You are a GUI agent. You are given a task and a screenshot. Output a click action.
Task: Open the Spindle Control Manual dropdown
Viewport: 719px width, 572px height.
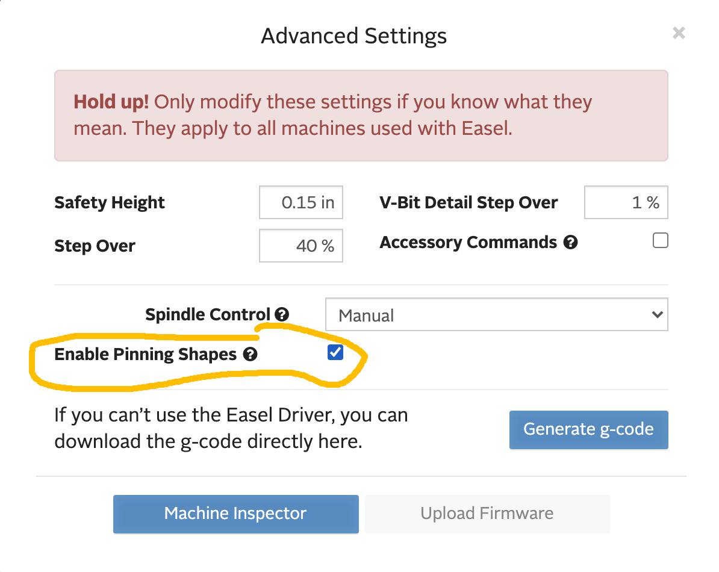[x=496, y=315]
